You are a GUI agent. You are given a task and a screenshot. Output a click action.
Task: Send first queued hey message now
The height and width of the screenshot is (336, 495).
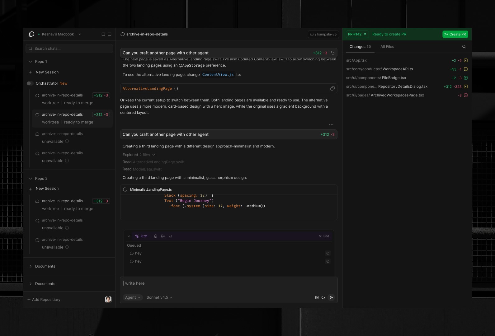(x=328, y=253)
